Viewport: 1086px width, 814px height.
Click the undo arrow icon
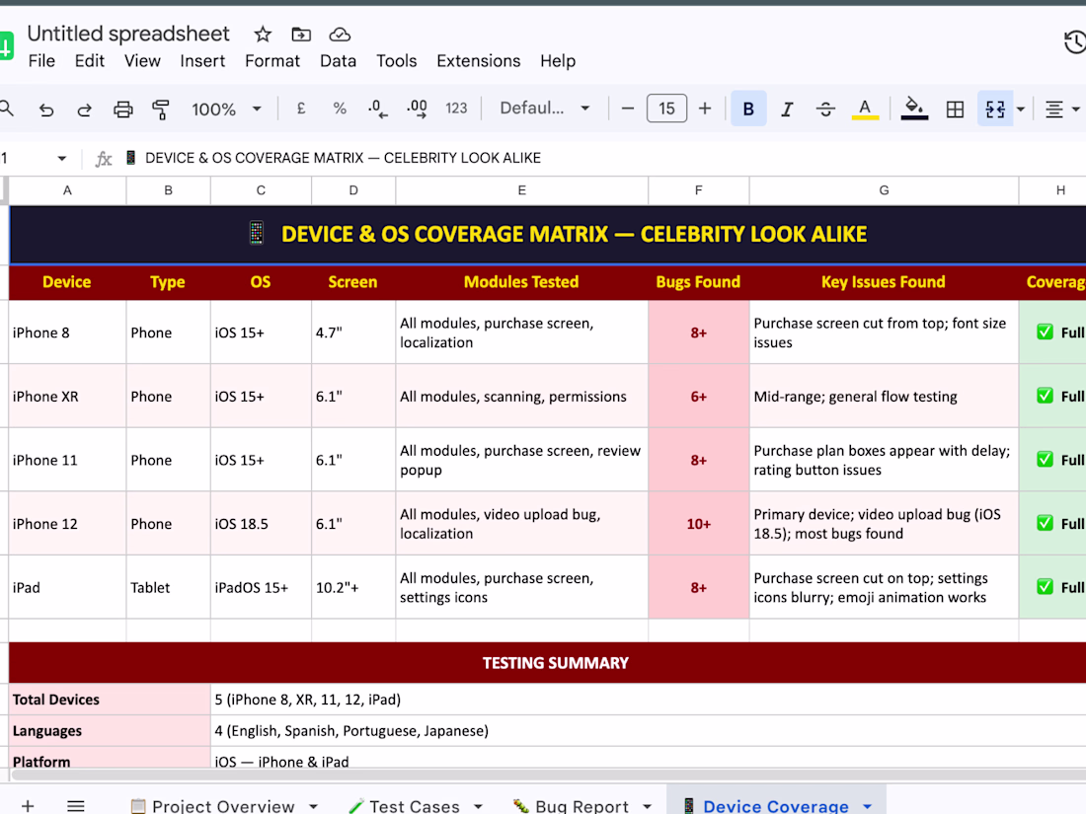coord(46,110)
